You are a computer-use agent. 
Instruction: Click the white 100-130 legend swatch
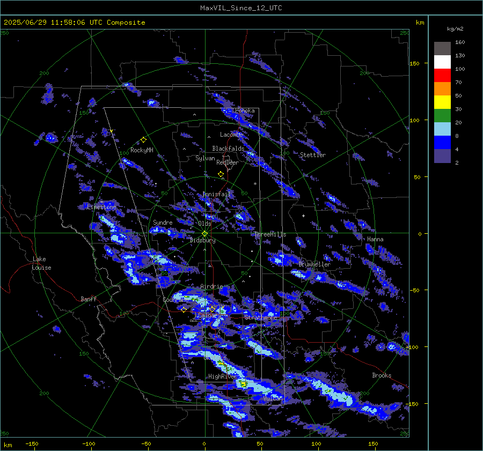pyautogui.click(x=442, y=62)
